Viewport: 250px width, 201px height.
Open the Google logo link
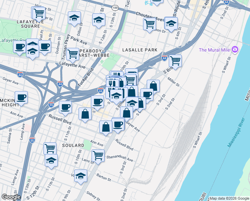(11, 197)
